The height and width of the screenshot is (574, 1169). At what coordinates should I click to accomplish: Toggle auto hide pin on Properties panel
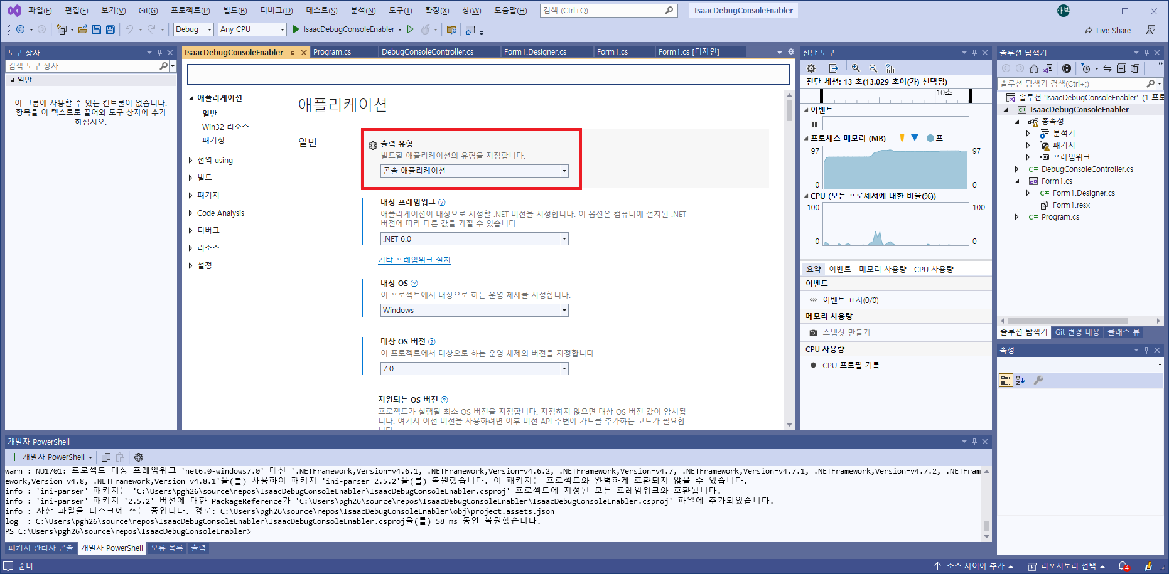coord(1146,350)
